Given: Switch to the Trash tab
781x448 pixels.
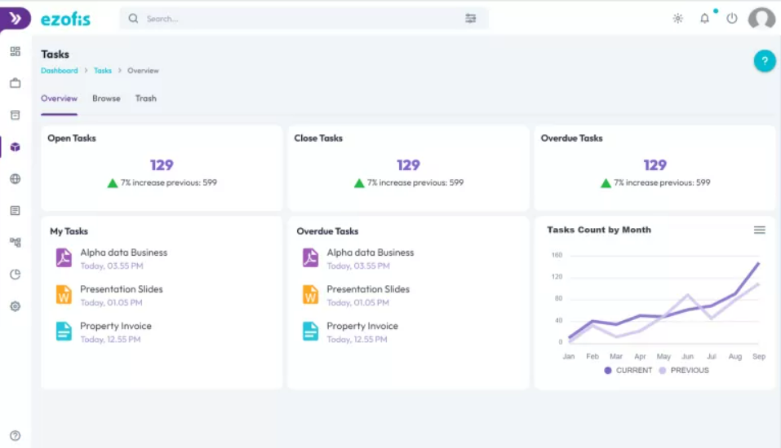Looking at the screenshot, I should point(145,99).
